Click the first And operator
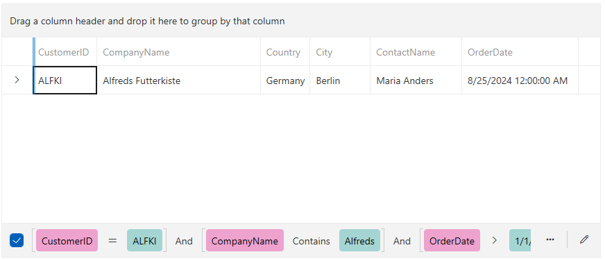The height and width of the screenshot is (259, 605). [184, 241]
